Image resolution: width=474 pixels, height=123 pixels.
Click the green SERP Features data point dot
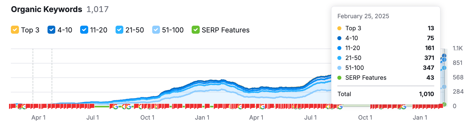[x=444, y=104]
